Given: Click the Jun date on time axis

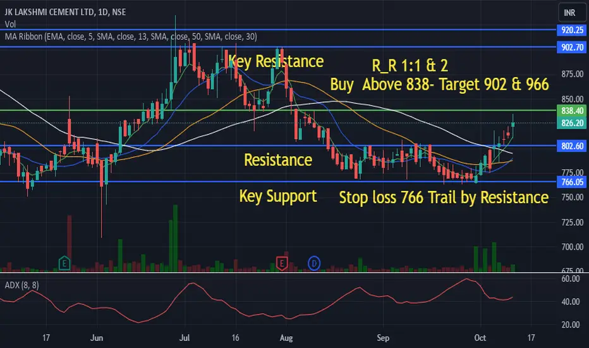Looking at the screenshot, I should [x=97, y=338].
